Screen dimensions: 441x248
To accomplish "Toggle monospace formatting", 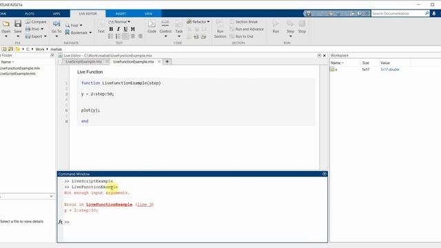I will pyautogui.click(x=133, y=29).
